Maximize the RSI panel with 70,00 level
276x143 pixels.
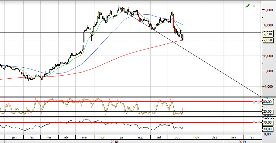(254, 122)
